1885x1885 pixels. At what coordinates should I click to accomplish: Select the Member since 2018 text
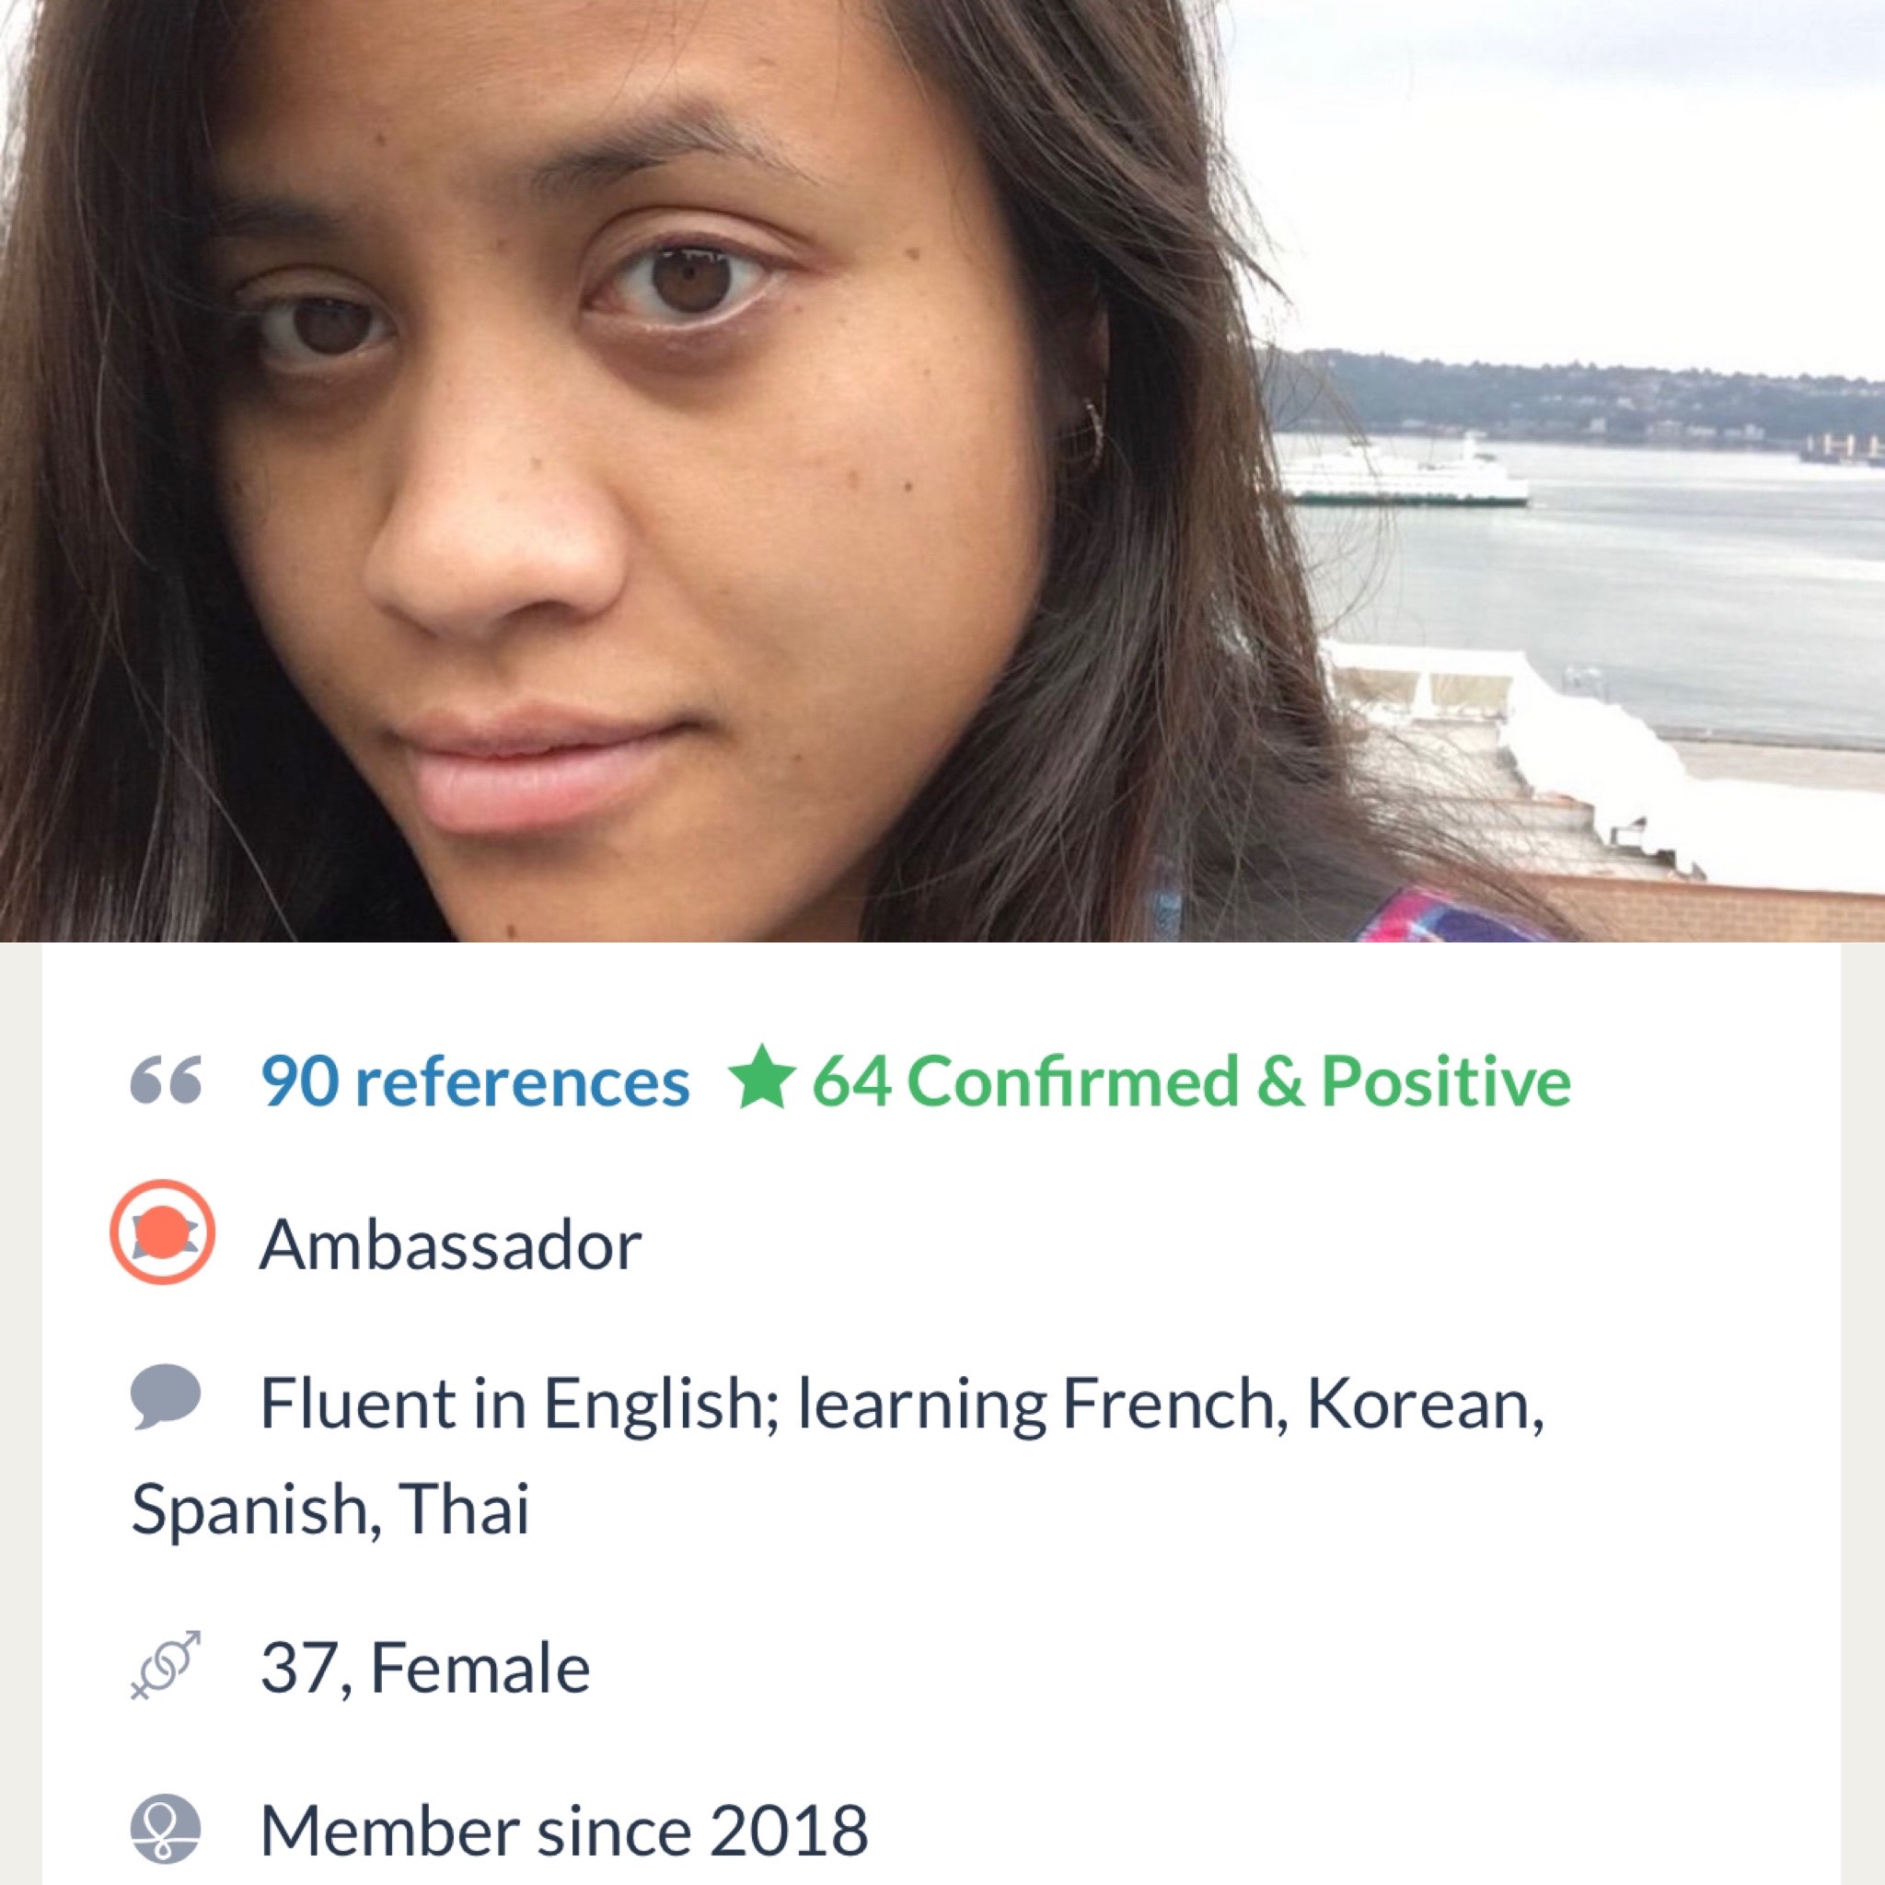pyautogui.click(x=564, y=1831)
